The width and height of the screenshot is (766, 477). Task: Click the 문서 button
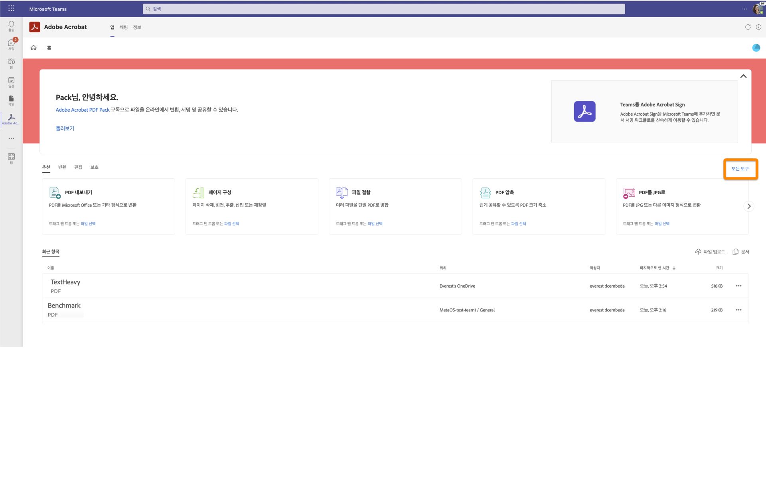coord(741,252)
